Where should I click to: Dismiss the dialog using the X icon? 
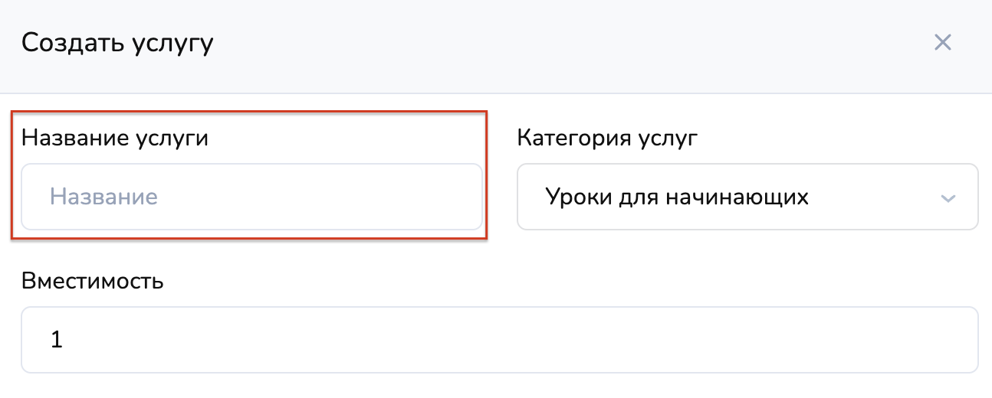point(942,43)
